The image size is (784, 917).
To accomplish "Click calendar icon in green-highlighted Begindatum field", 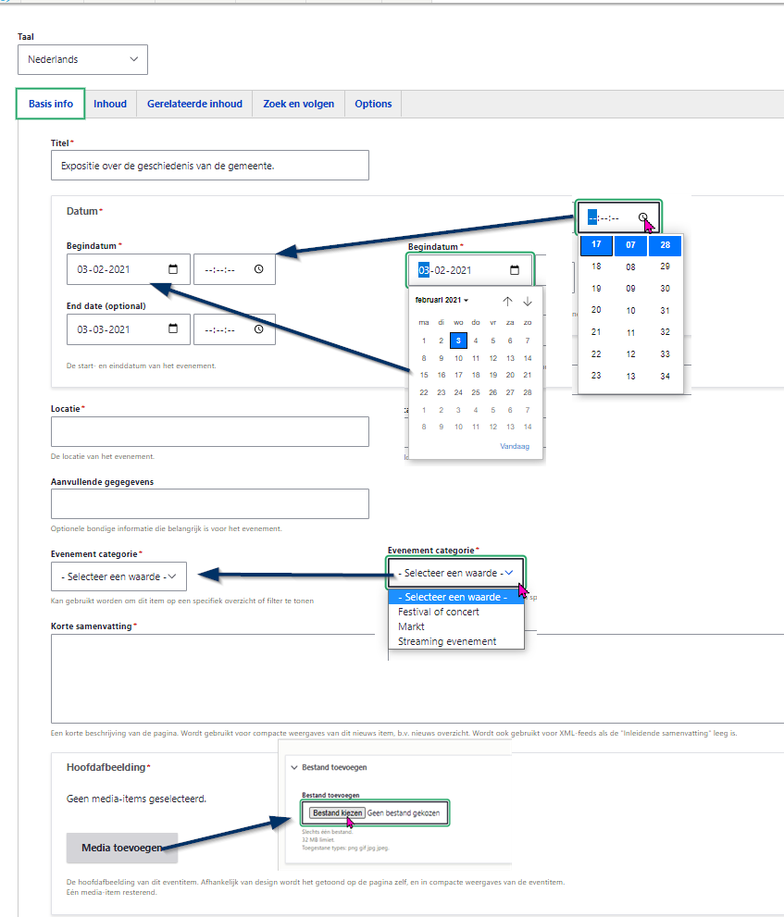I will coord(515,270).
